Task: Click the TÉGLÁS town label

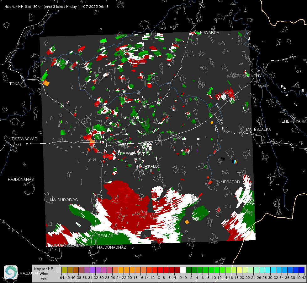Action: click(106, 236)
